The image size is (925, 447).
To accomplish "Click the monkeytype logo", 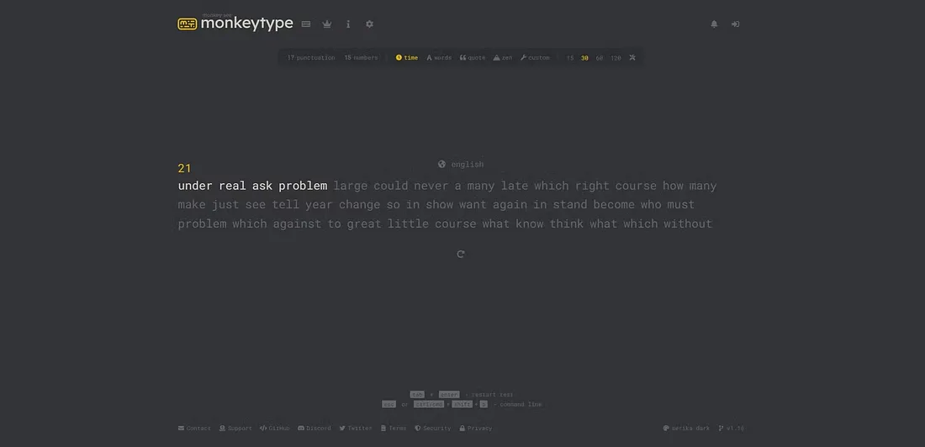I will (x=235, y=24).
